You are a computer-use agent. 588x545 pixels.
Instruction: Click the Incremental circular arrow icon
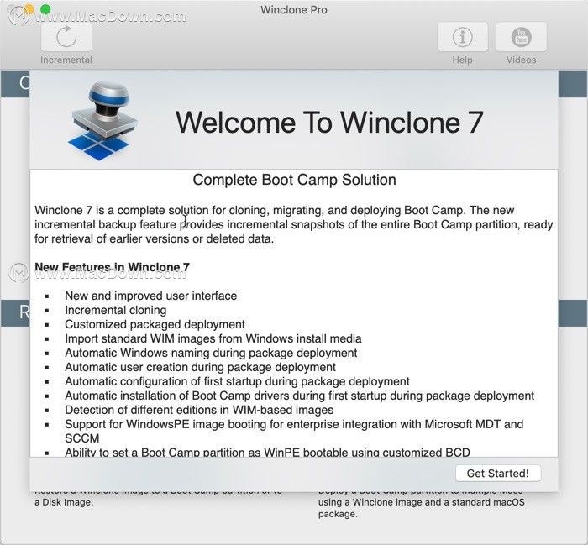coord(66,37)
